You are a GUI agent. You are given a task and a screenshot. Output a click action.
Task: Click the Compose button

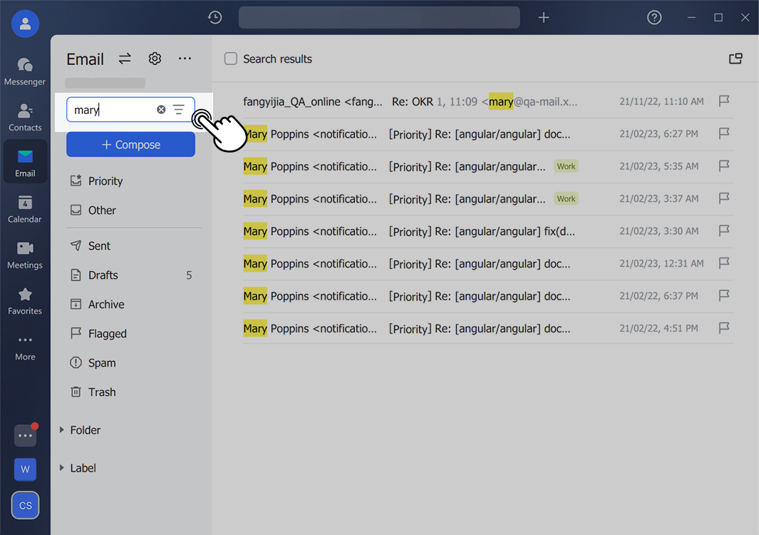[x=130, y=144]
